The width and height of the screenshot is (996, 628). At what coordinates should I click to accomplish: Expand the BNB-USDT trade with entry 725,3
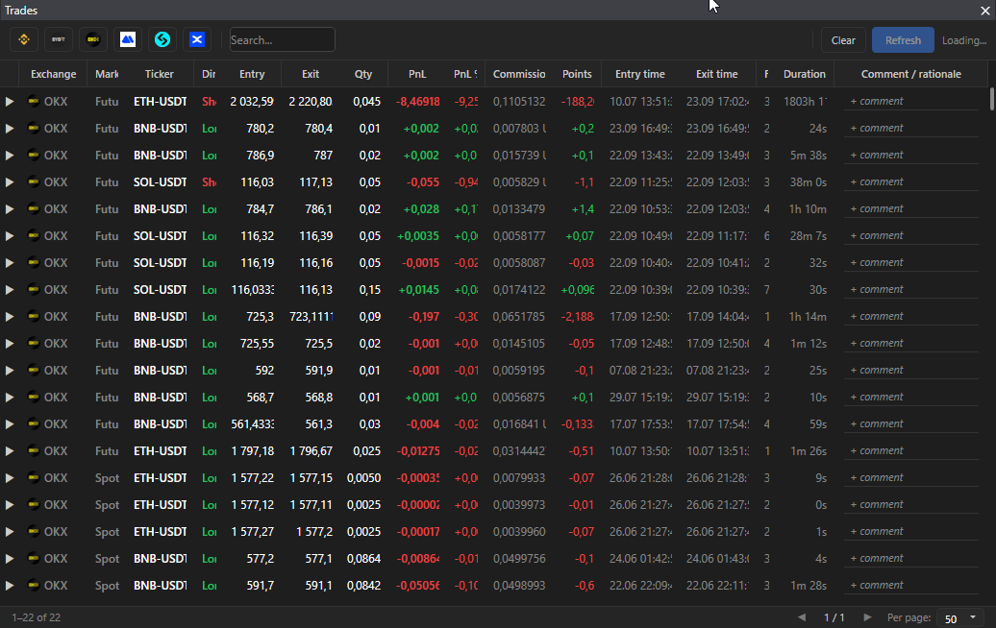click(x=10, y=317)
